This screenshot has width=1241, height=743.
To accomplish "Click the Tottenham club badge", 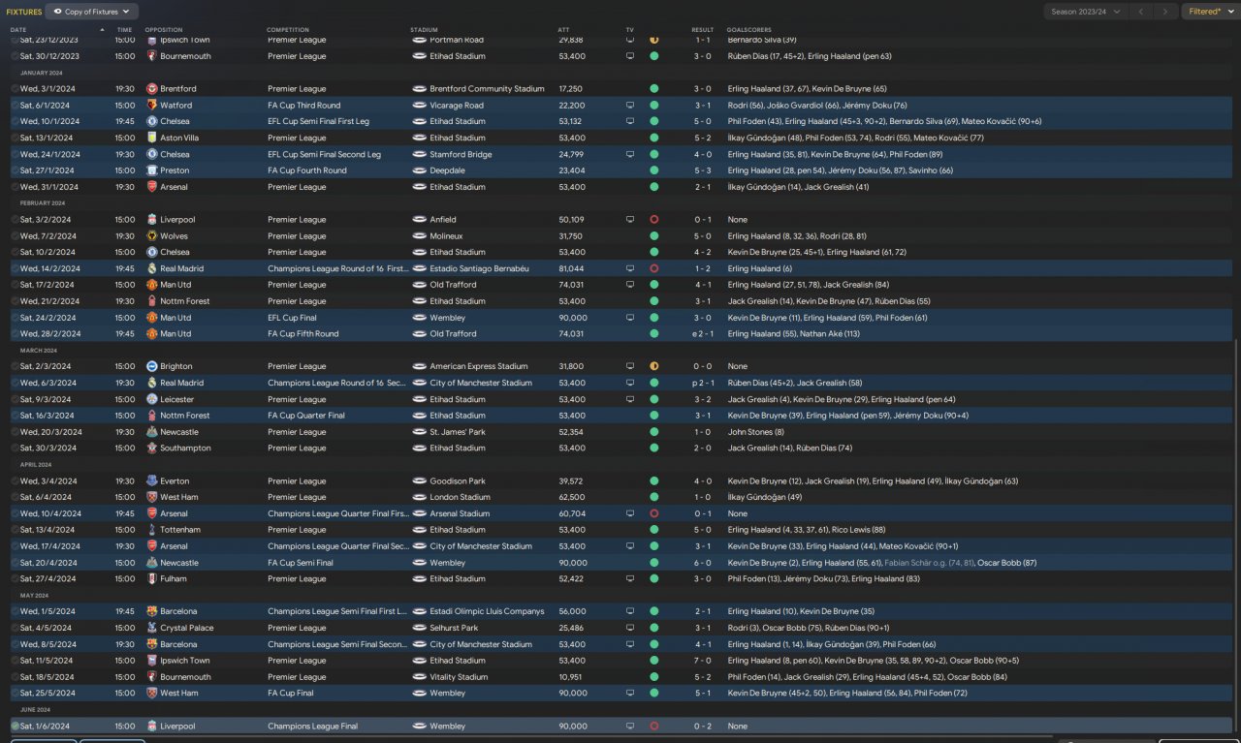I will click(x=152, y=530).
